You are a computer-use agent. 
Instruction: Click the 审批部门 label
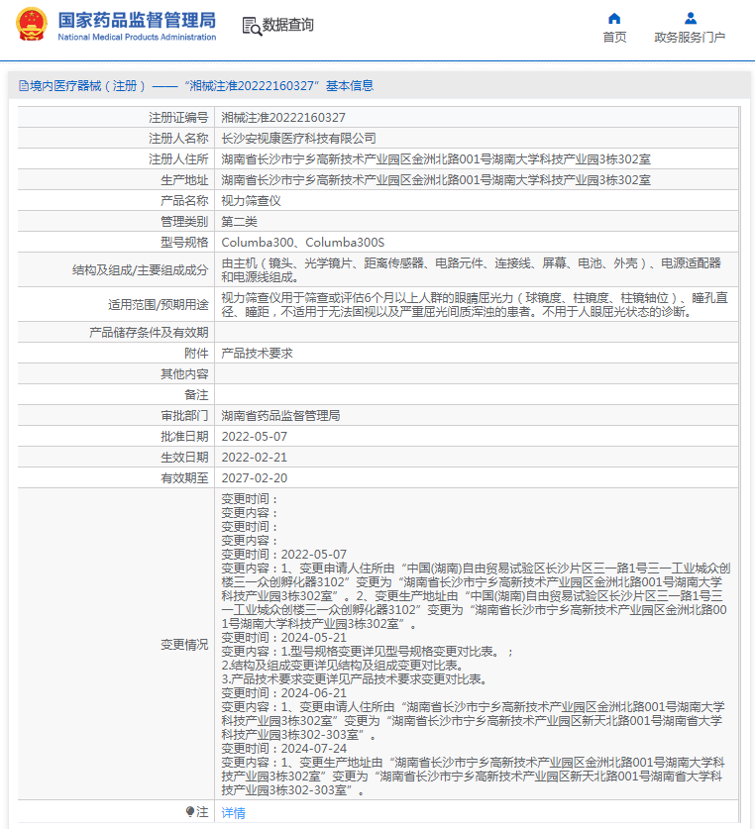click(x=184, y=416)
